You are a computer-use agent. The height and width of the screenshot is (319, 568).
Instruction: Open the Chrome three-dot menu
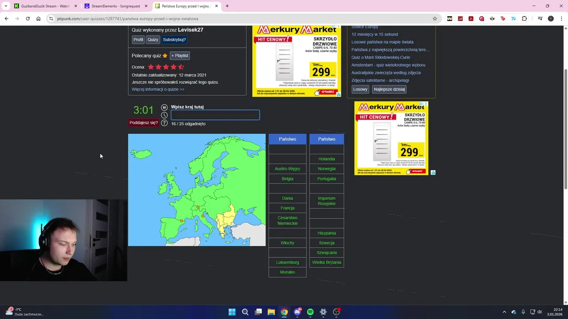pos(561,19)
